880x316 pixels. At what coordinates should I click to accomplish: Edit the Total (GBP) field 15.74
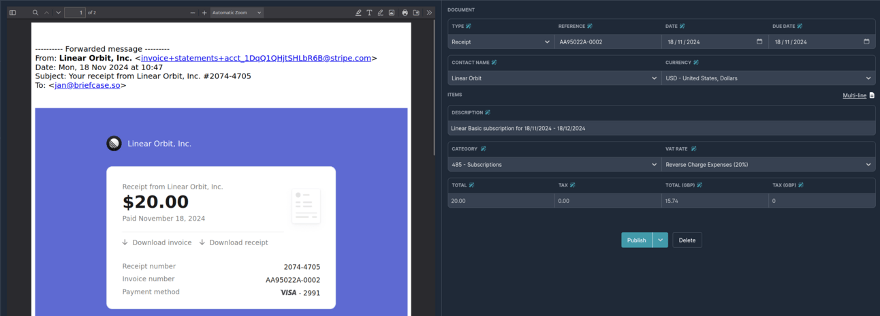(714, 201)
